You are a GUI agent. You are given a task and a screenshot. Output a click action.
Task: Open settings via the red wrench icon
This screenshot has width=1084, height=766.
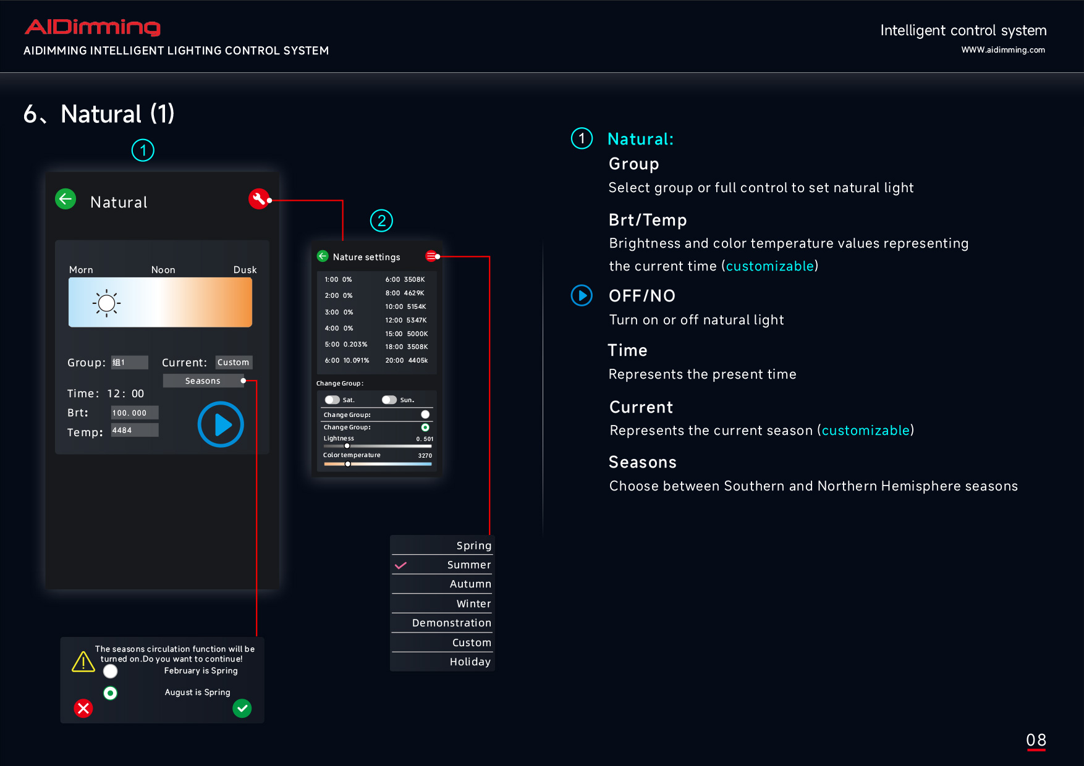coord(258,199)
